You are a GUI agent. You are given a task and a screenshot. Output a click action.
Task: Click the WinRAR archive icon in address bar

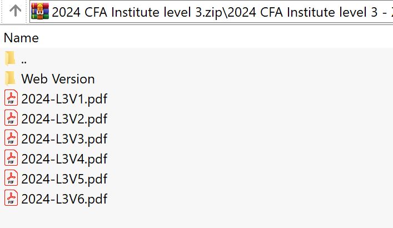click(x=40, y=11)
